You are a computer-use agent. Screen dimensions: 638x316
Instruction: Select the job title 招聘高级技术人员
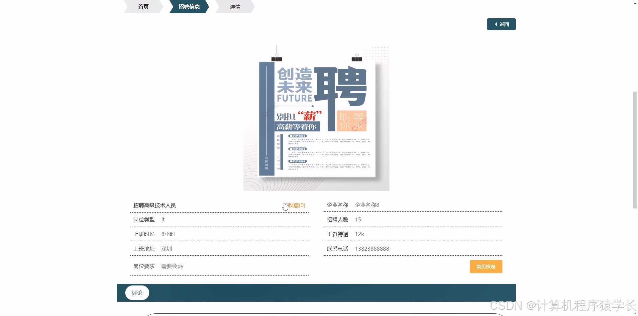pyautogui.click(x=155, y=205)
